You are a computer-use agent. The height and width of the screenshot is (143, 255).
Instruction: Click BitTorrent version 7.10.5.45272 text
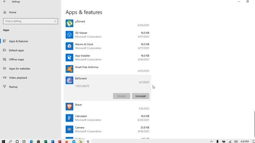(x=82, y=86)
